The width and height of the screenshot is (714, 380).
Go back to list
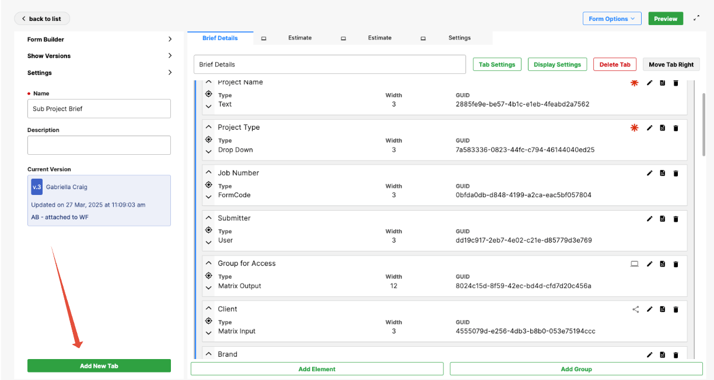[x=42, y=19]
